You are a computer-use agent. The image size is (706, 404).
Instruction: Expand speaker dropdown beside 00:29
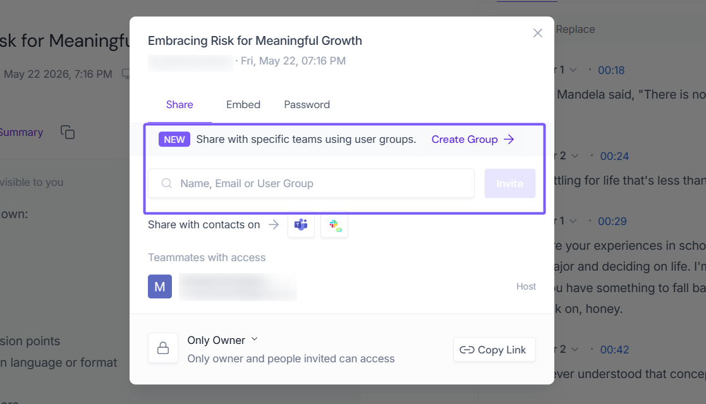point(573,221)
